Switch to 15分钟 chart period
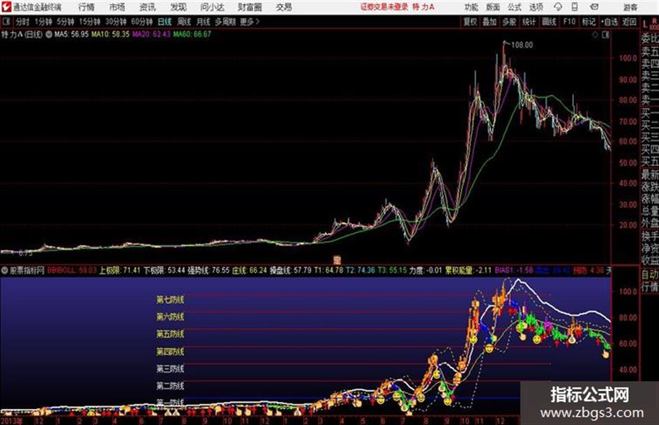The width and height of the screenshot is (659, 425). [89, 22]
